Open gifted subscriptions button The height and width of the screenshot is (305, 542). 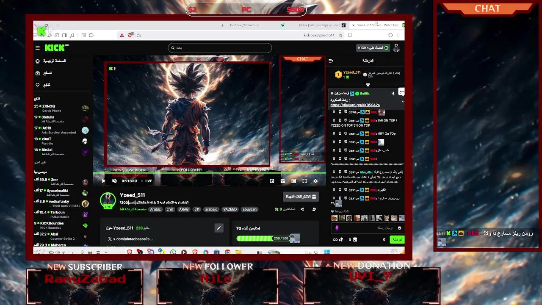(x=301, y=197)
